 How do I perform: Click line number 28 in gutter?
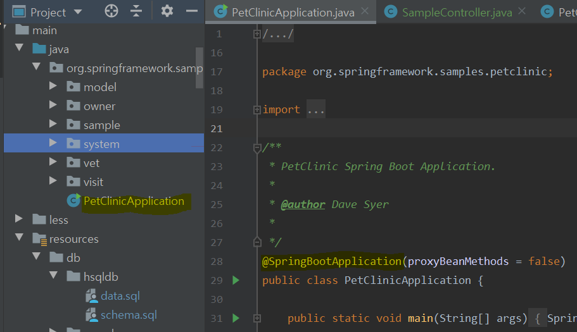217,261
